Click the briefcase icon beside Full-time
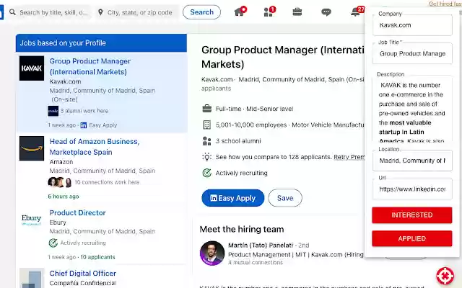The width and height of the screenshot is (462, 288). click(207, 109)
